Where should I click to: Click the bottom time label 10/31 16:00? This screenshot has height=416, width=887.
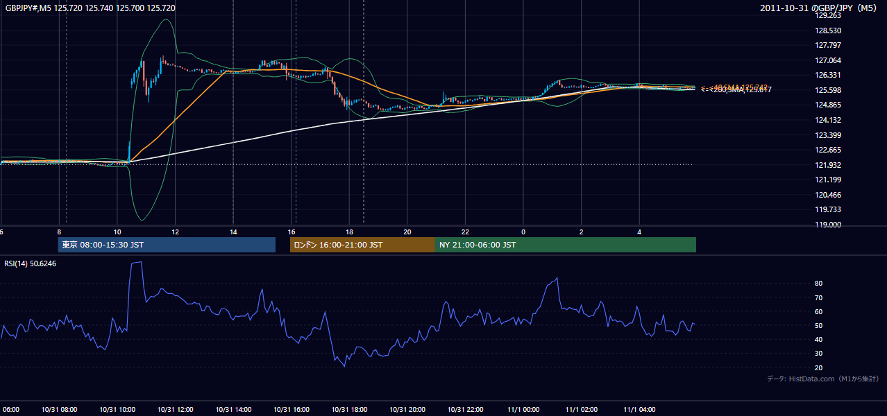click(x=292, y=410)
